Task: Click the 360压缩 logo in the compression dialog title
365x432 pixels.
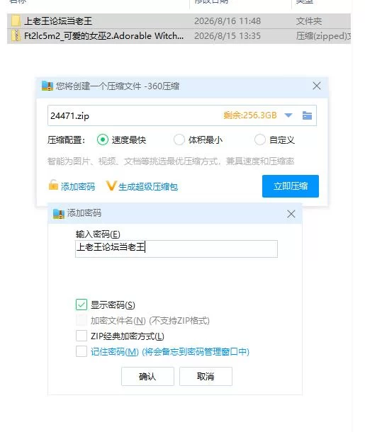Action: tap(47, 86)
